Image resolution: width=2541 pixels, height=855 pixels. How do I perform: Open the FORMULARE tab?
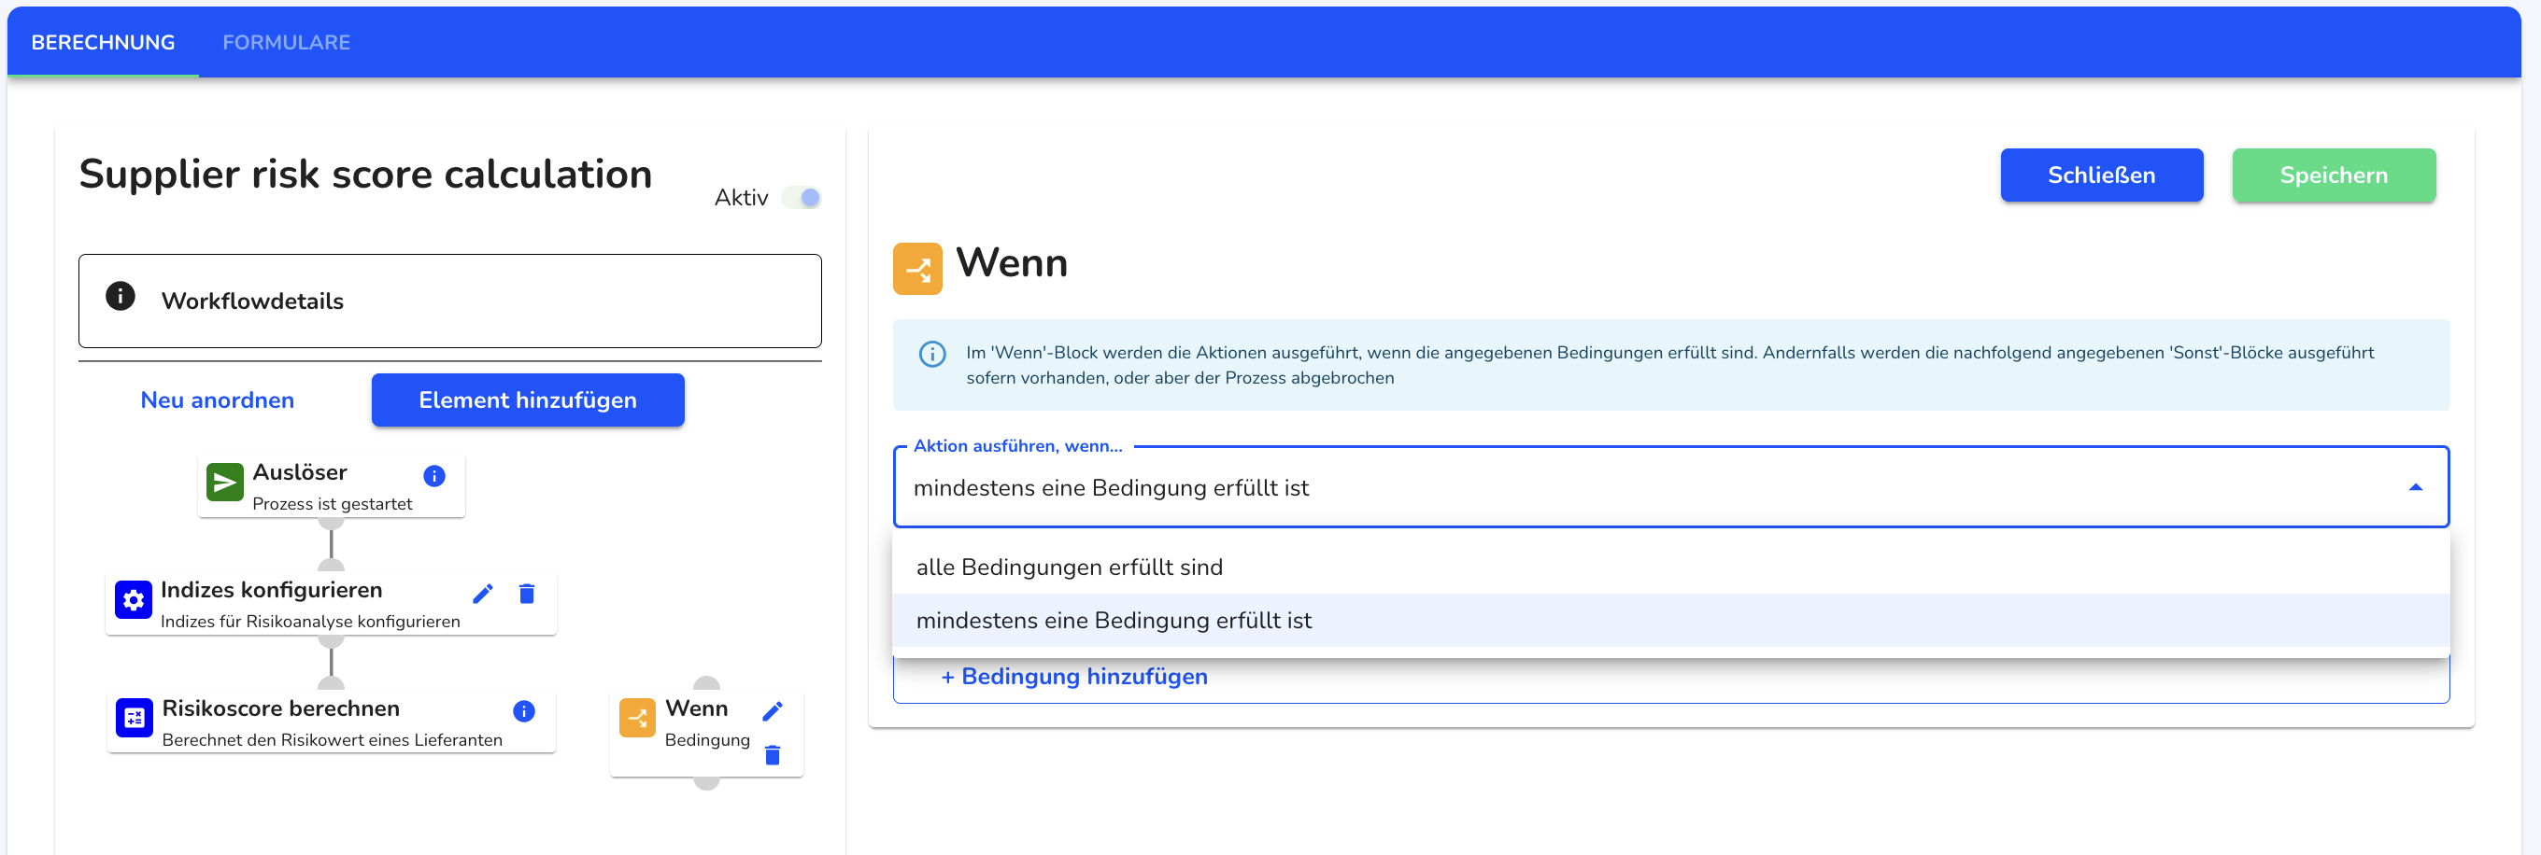tap(286, 42)
